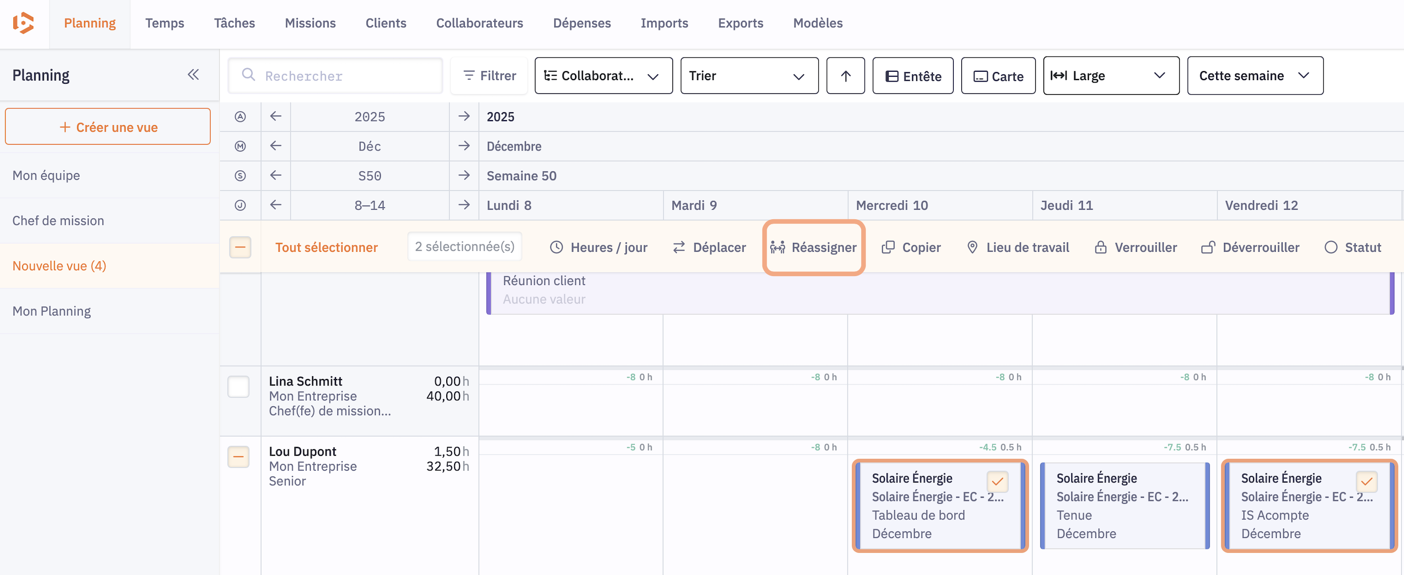Click Tout sélectionner link
The image size is (1404, 575).
click(x=326, y=247)
